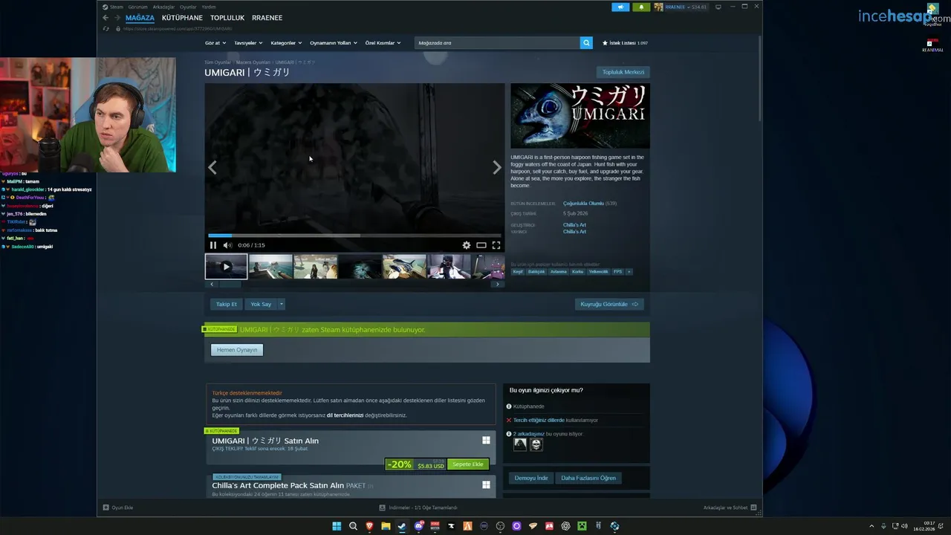Click the magnifier search button
951x535 pixels.
(586, 43)
